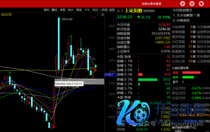Add stock via +自选 button

[x=104, y=10]
